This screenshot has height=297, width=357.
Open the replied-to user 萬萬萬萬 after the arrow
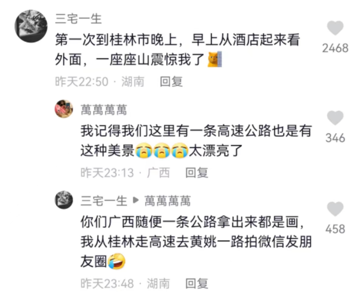point(168,201)
